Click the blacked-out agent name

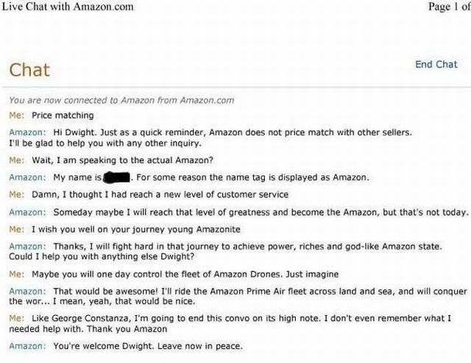[x=117, y=177]
